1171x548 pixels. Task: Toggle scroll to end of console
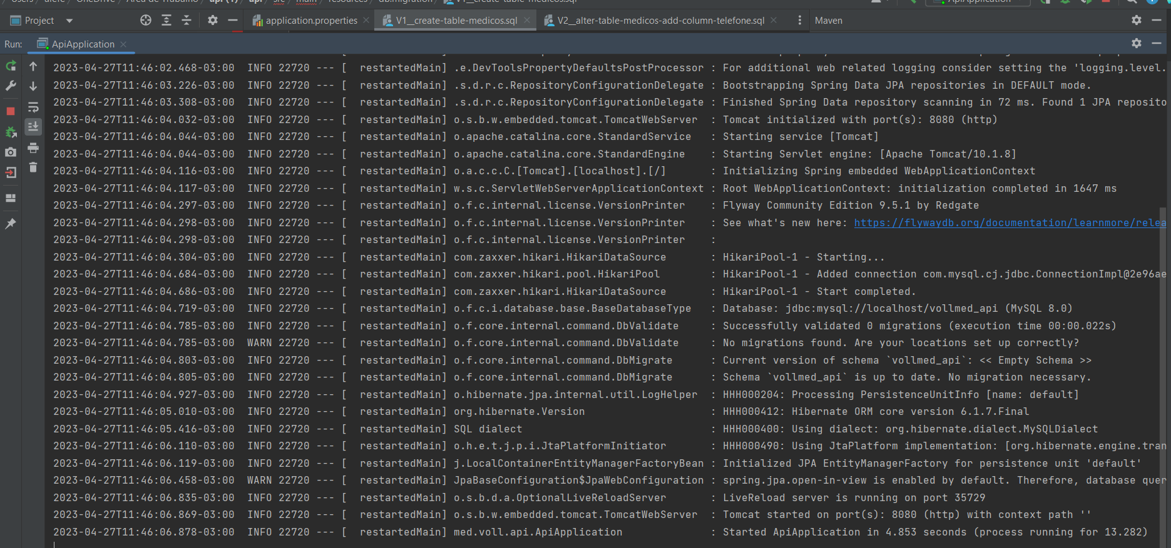(x=33, y=127)
